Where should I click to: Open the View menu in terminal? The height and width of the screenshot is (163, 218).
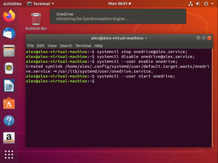point(52,46)
